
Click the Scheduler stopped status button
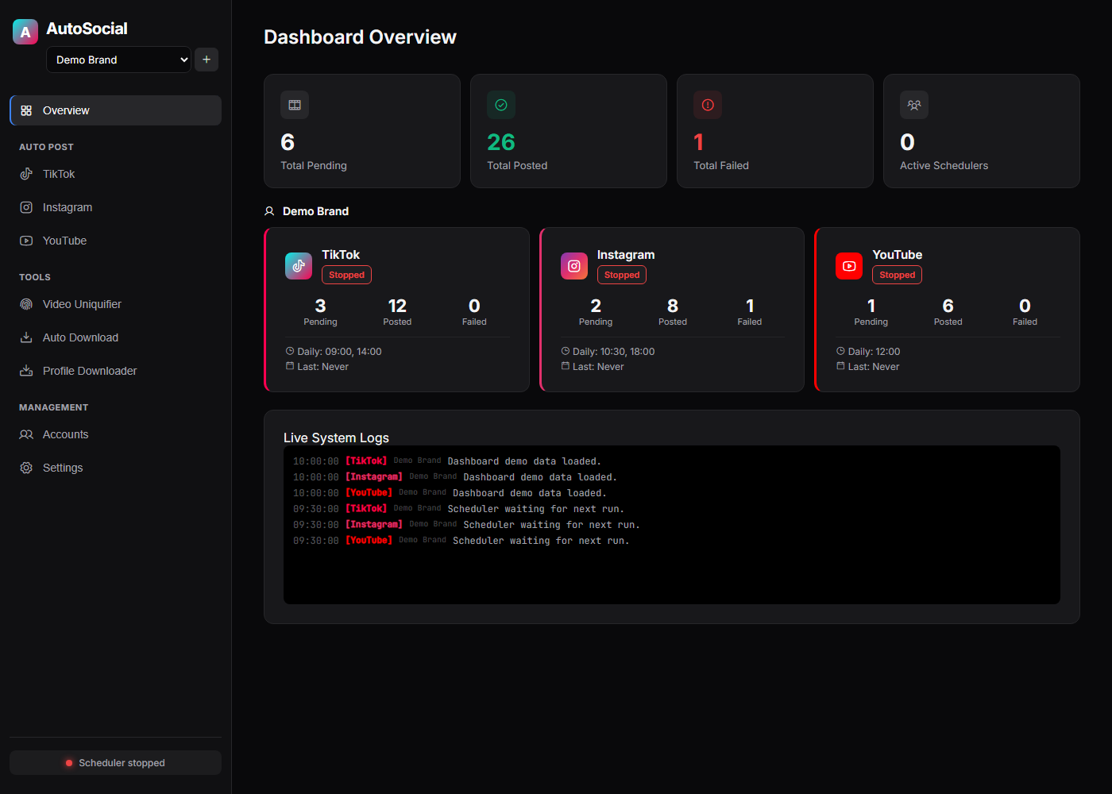click(x=115, y=763)
